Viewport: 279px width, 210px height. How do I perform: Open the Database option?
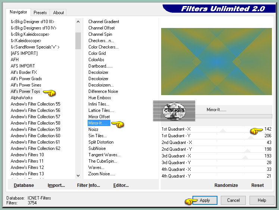23,185
